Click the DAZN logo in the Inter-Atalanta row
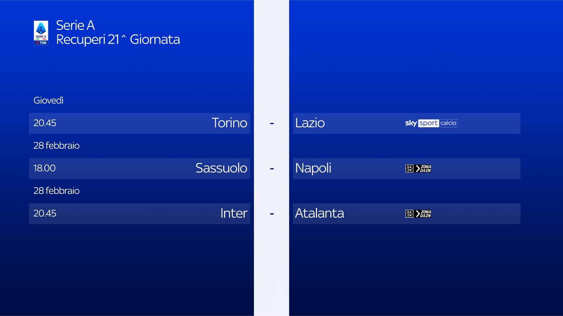 [x=409, y=214]
